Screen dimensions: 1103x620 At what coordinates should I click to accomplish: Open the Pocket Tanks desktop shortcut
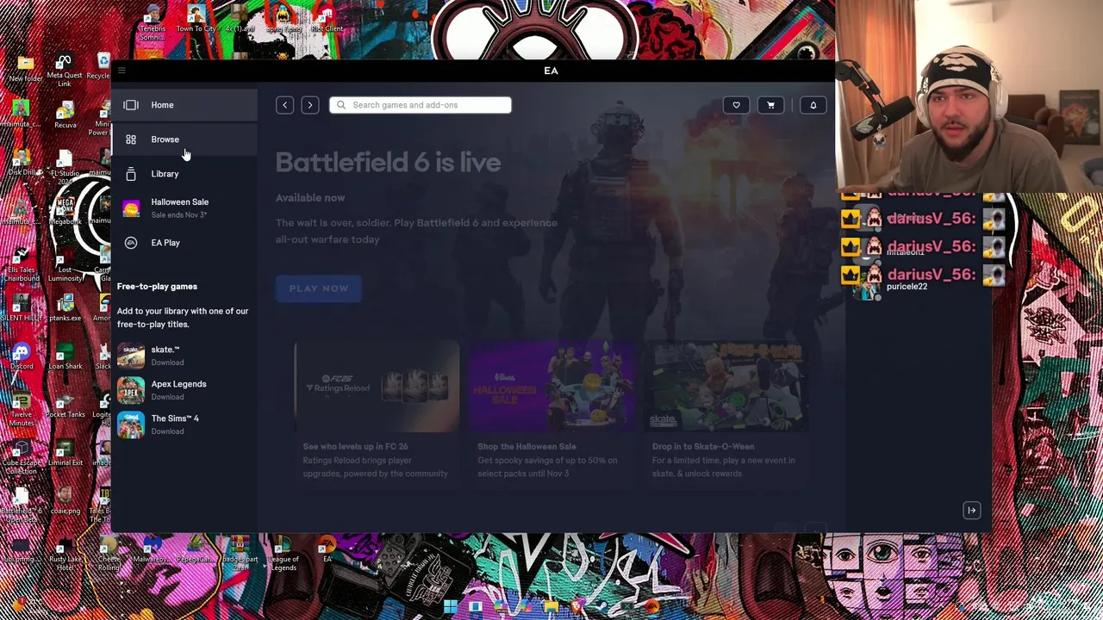click(65, 405)
